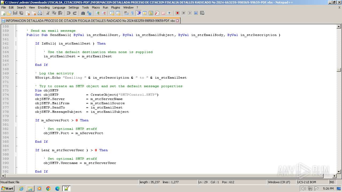Select the INFORMACION DETALLADA .vbs file tab
The height and width of the screenshot is (192, 342).
click(90, 21)
